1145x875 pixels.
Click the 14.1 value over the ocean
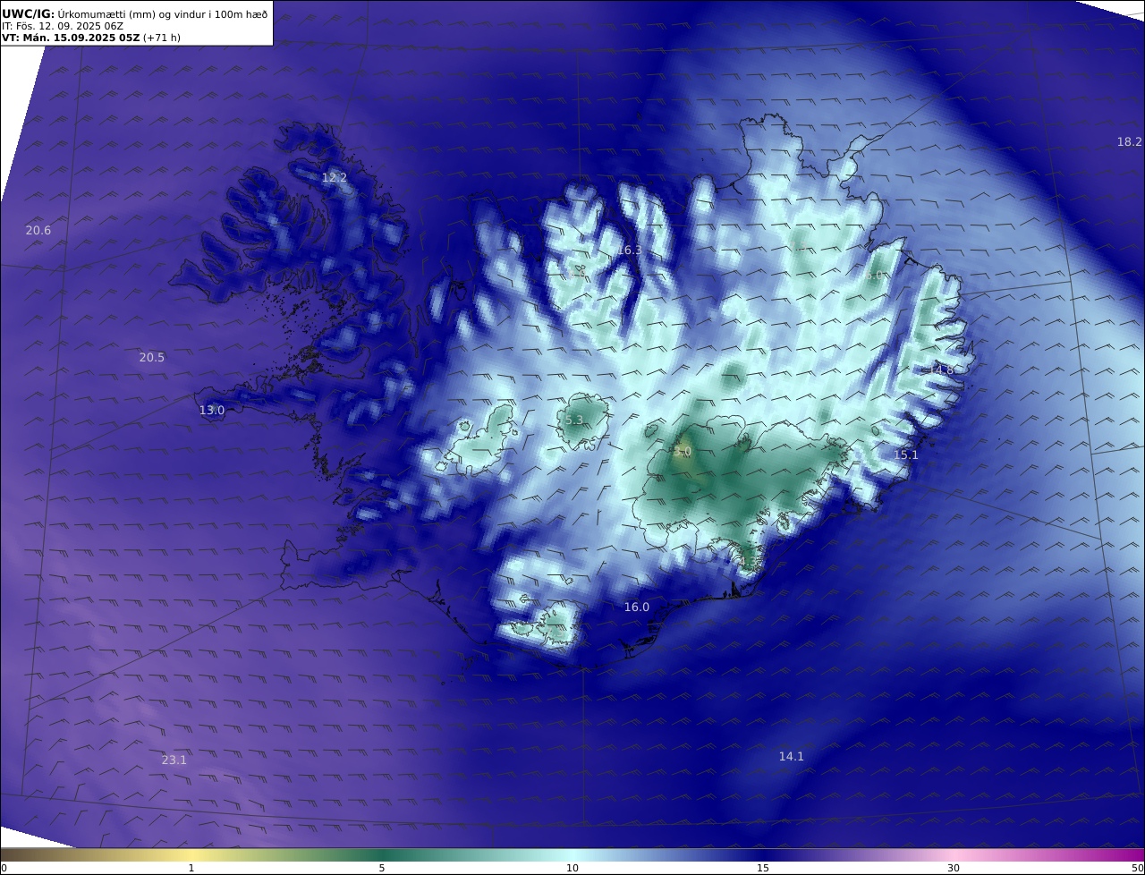point(792,757)
